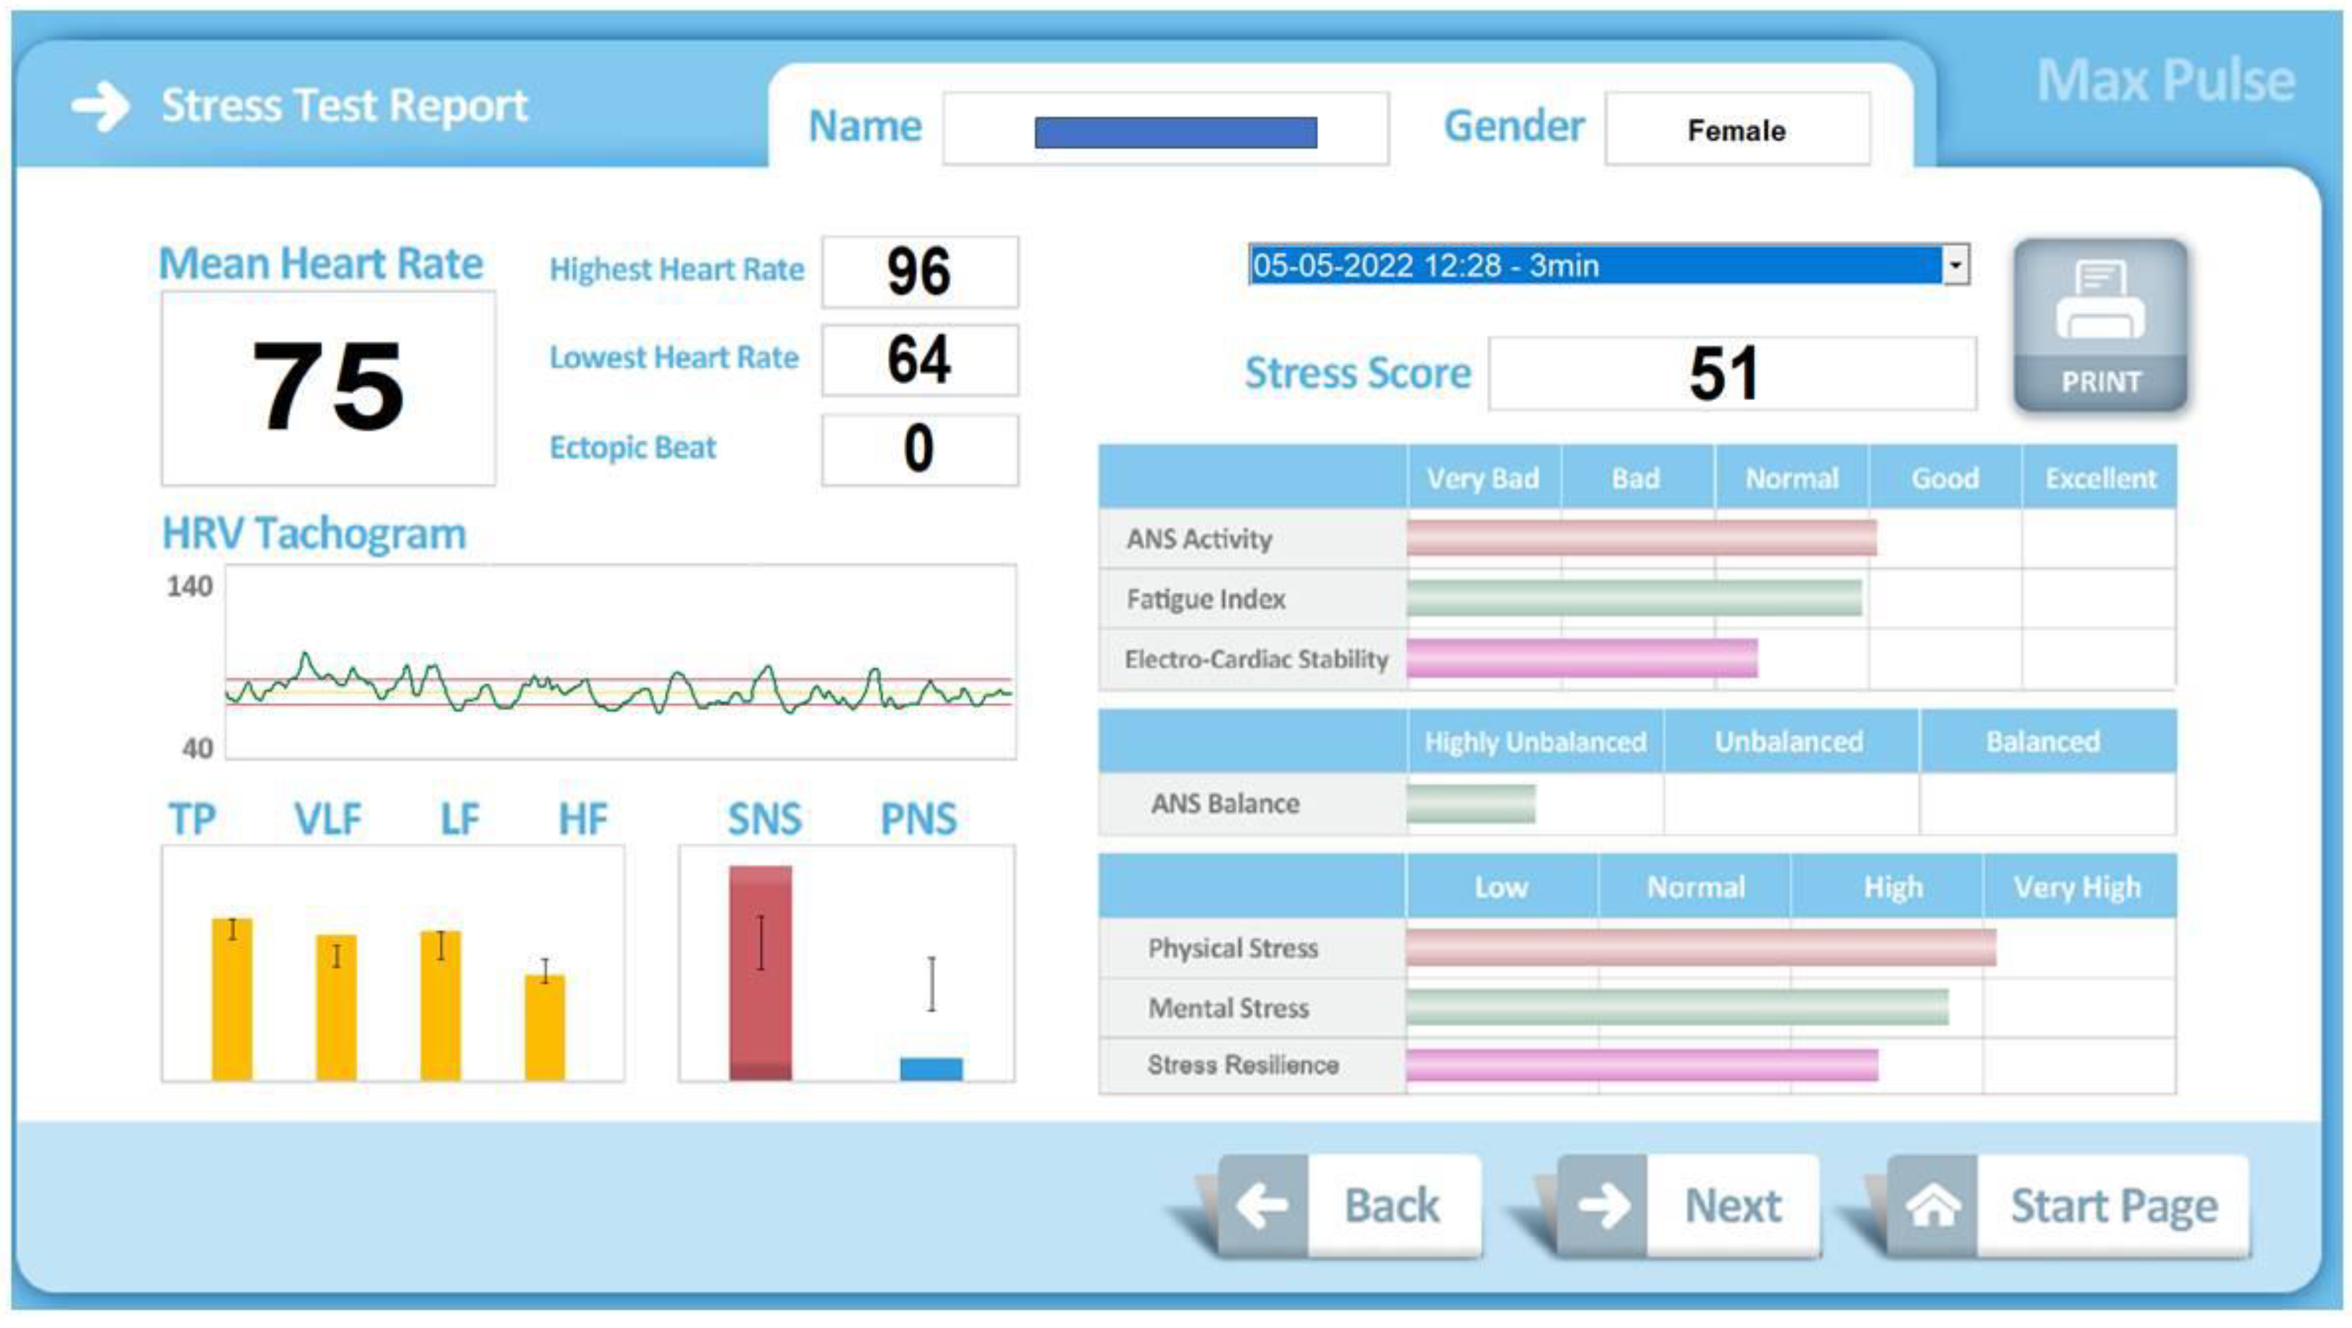Click the red SNS bar

(x=760, y=972)
